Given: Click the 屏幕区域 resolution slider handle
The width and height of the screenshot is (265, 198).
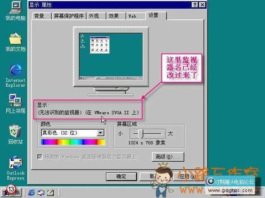Looking at the screenshot, I should tap(141, 134).
